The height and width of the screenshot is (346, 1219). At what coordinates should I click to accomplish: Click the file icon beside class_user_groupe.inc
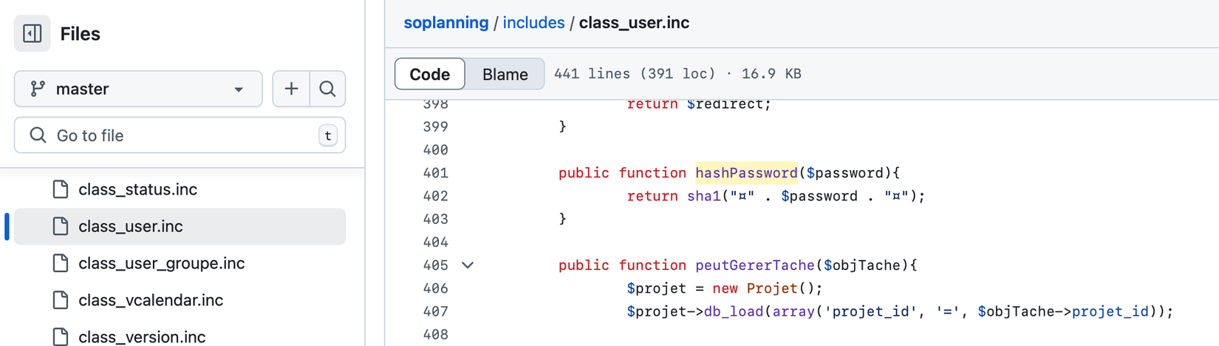tap(61, 263)
